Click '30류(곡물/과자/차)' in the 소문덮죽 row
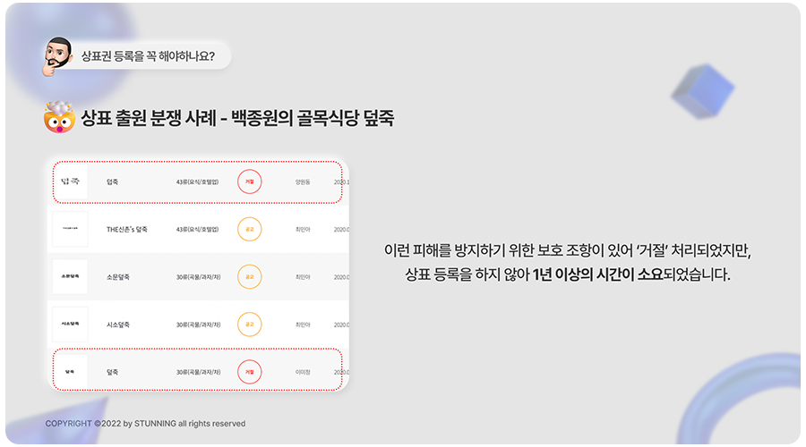Viewport: 806px width, 447px height. point(199,276)
